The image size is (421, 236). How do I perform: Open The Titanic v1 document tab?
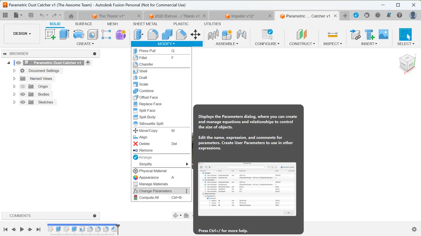pyautogui.click(x=112, y=16)
